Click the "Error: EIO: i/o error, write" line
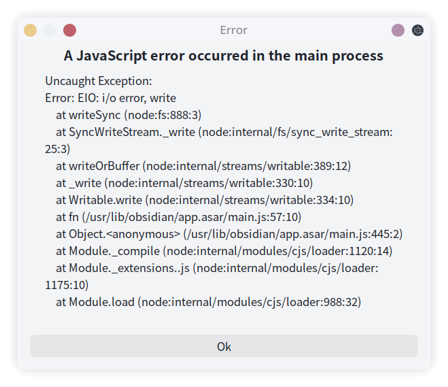Image resolution: width=448 pixels, height=387 pixels. 111,98
